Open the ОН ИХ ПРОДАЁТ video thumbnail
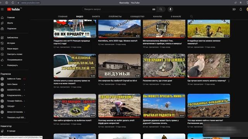 [75, 29]
